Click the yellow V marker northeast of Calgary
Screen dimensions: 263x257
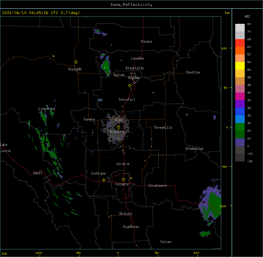click(x=131, y=178)
